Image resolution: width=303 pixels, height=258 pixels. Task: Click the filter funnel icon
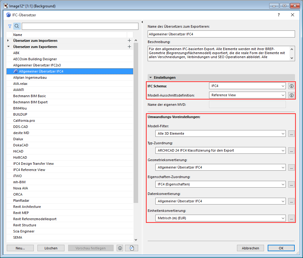tap(10, 26)
